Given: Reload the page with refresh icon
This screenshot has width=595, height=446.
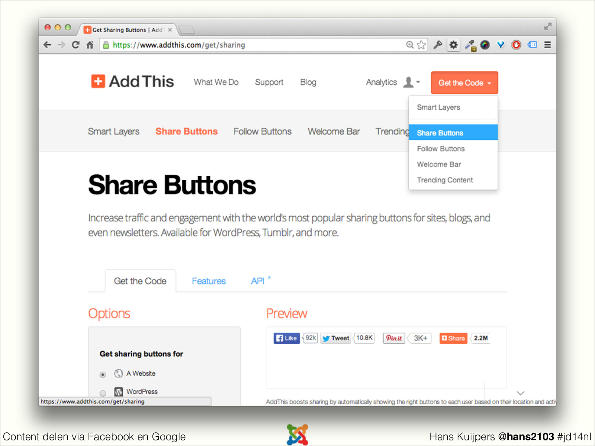Looking at the screenshot, I should coord(75,45).
